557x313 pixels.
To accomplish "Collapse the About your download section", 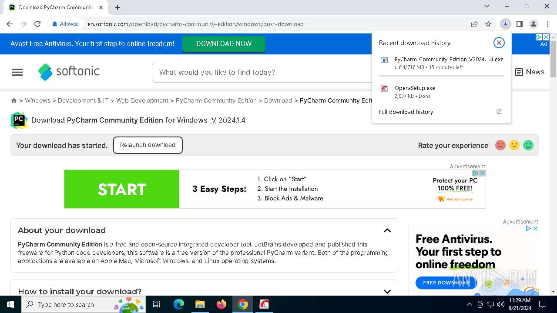I will point(387,230).
